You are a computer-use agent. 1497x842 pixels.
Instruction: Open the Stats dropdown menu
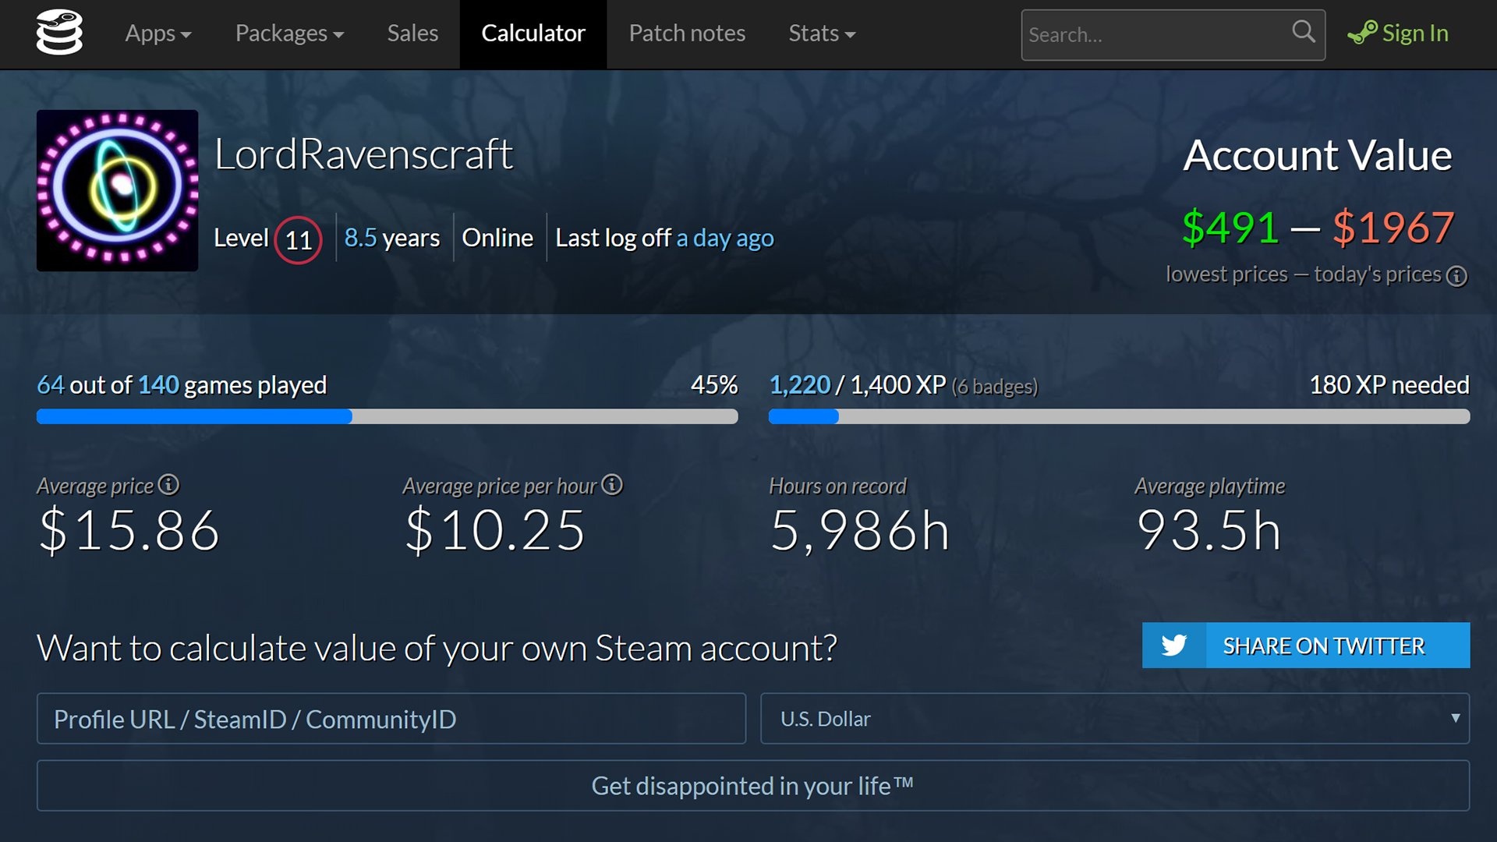822,34
